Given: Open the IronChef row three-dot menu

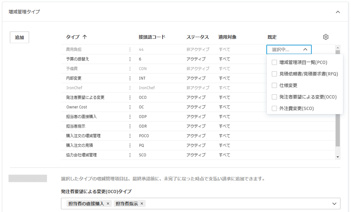Looking at the screenshot, I should tap(130, 88).
